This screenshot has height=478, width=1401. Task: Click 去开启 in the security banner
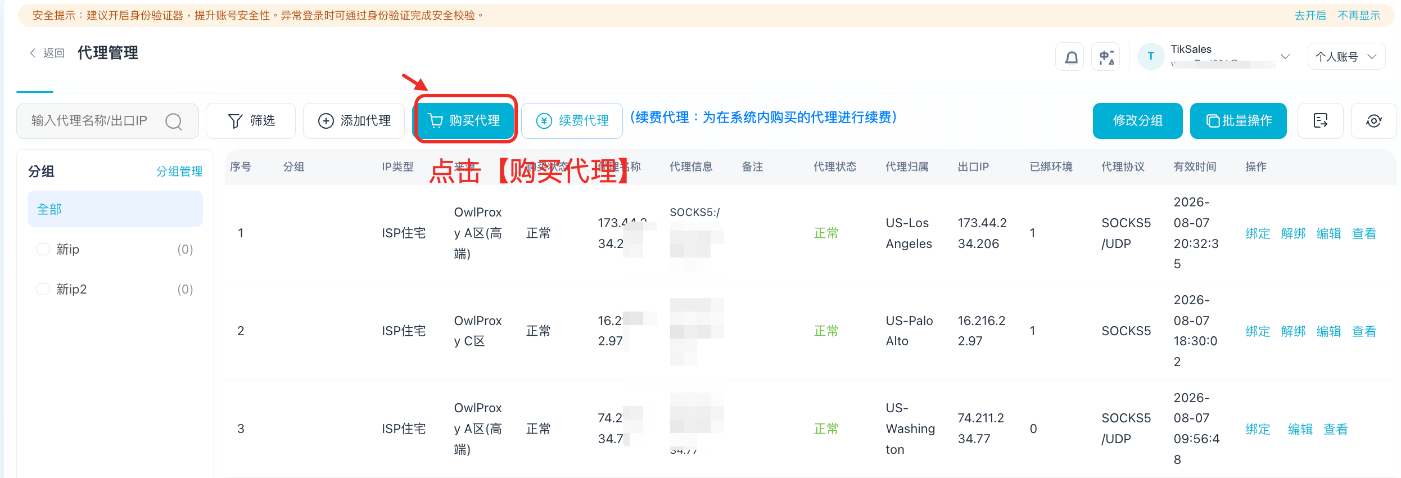(1310, 16)
